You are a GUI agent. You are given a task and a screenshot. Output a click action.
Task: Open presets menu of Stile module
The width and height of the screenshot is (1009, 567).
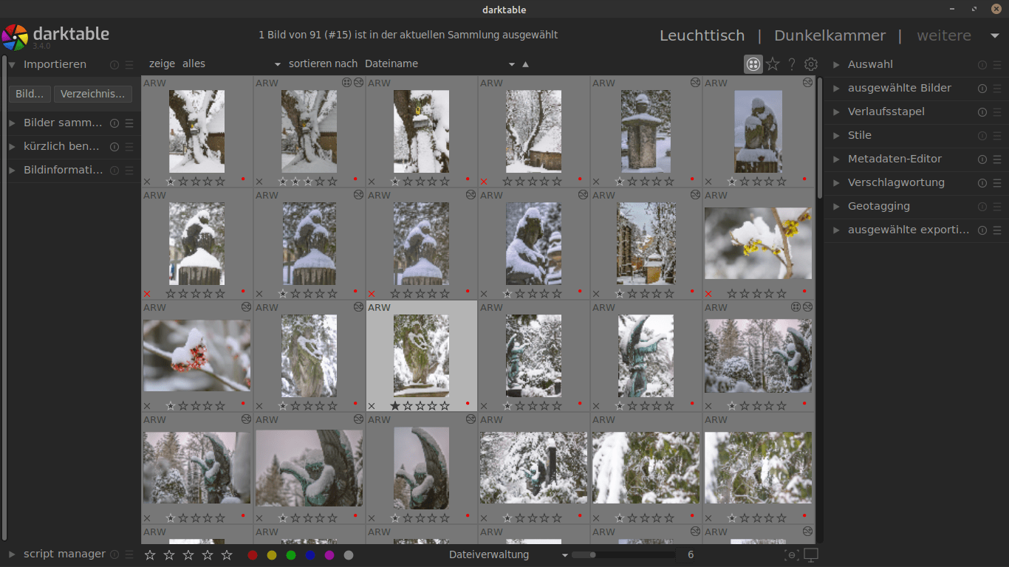coord(997,136)
